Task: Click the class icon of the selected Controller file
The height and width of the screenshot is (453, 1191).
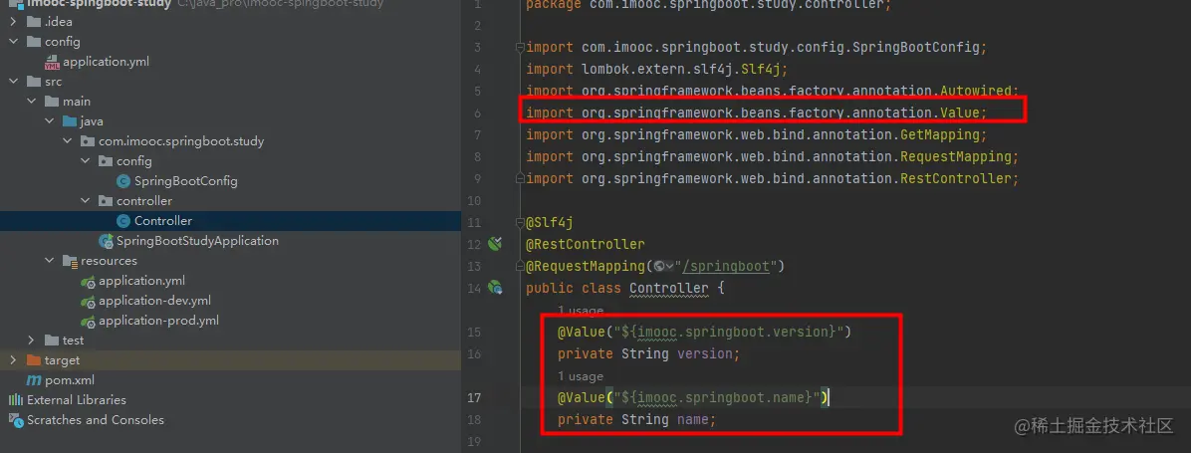Action: point(123,221)
